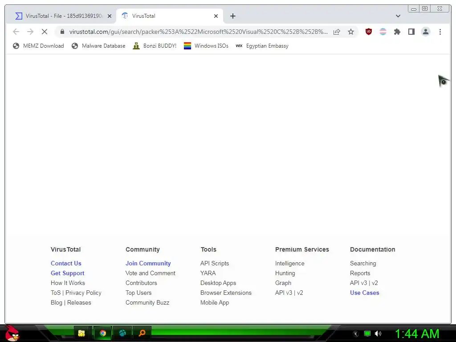The image size is (456, 342).
Task: Close the VirusTotal File tab
Action: tap(110, 16)
